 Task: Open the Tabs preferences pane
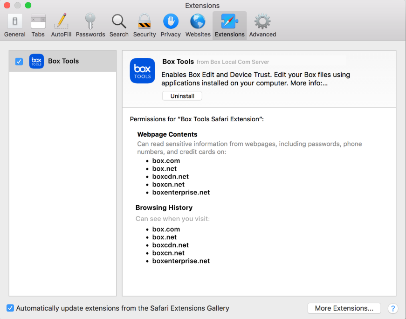coord(38,26)
